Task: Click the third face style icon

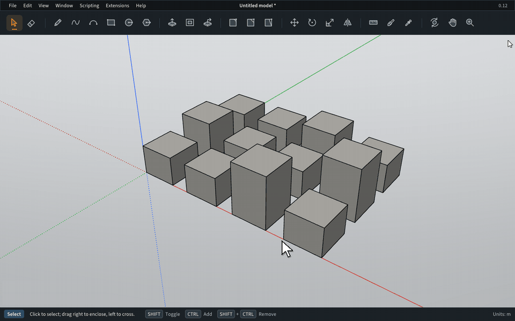Action: point(268,23)
